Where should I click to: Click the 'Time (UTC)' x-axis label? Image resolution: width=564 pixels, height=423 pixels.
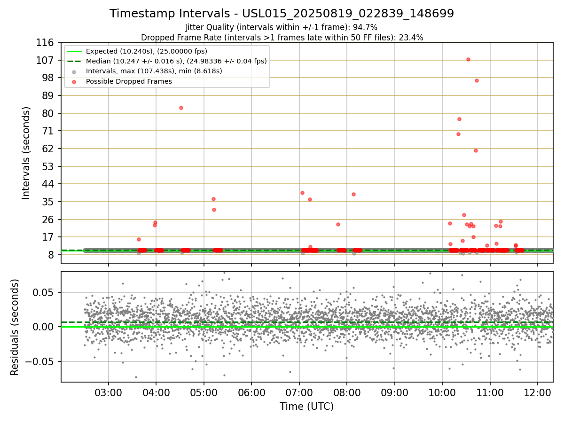coord(306,407)
